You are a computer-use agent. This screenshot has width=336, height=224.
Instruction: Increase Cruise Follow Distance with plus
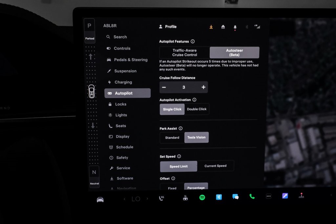pos(203,87)
